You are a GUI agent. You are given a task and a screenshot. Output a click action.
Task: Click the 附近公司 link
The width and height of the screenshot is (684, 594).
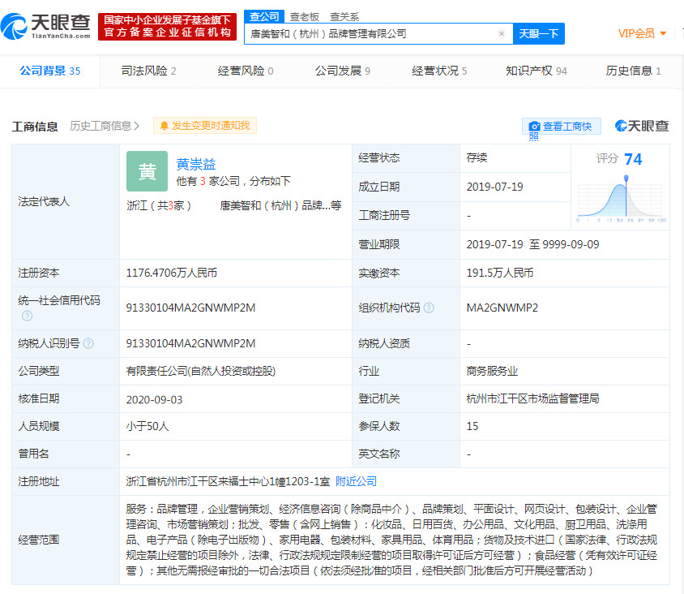pos(356,482)
